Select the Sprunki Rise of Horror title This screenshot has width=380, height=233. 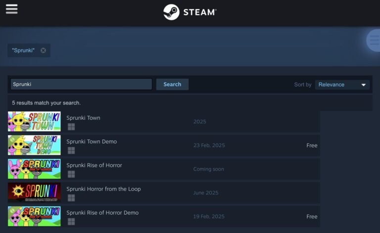(x=95, y=165)
